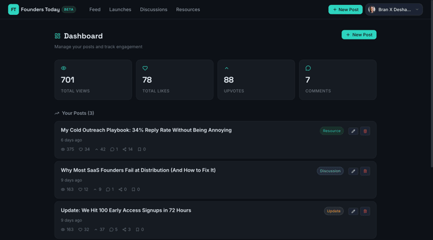
Task: Click the New Post button in top navbar
Action: click(x=345, y=9)
